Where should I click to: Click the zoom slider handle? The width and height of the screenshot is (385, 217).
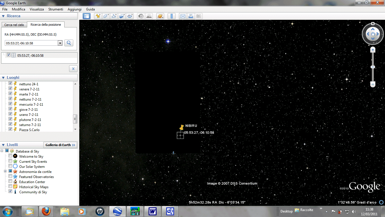(373, 67)
